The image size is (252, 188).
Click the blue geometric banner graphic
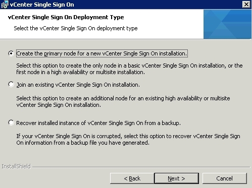pos(227,24)
